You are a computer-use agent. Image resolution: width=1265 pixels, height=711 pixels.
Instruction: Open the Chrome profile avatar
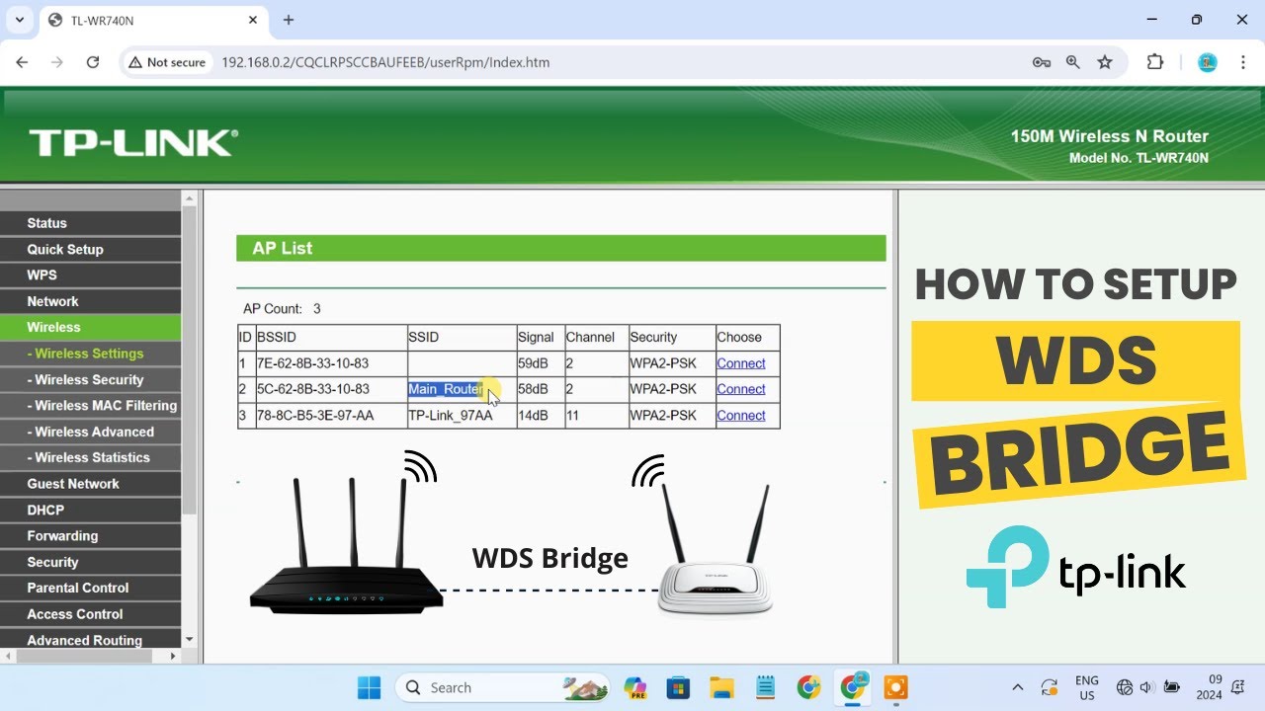(x=1207, y=62)
